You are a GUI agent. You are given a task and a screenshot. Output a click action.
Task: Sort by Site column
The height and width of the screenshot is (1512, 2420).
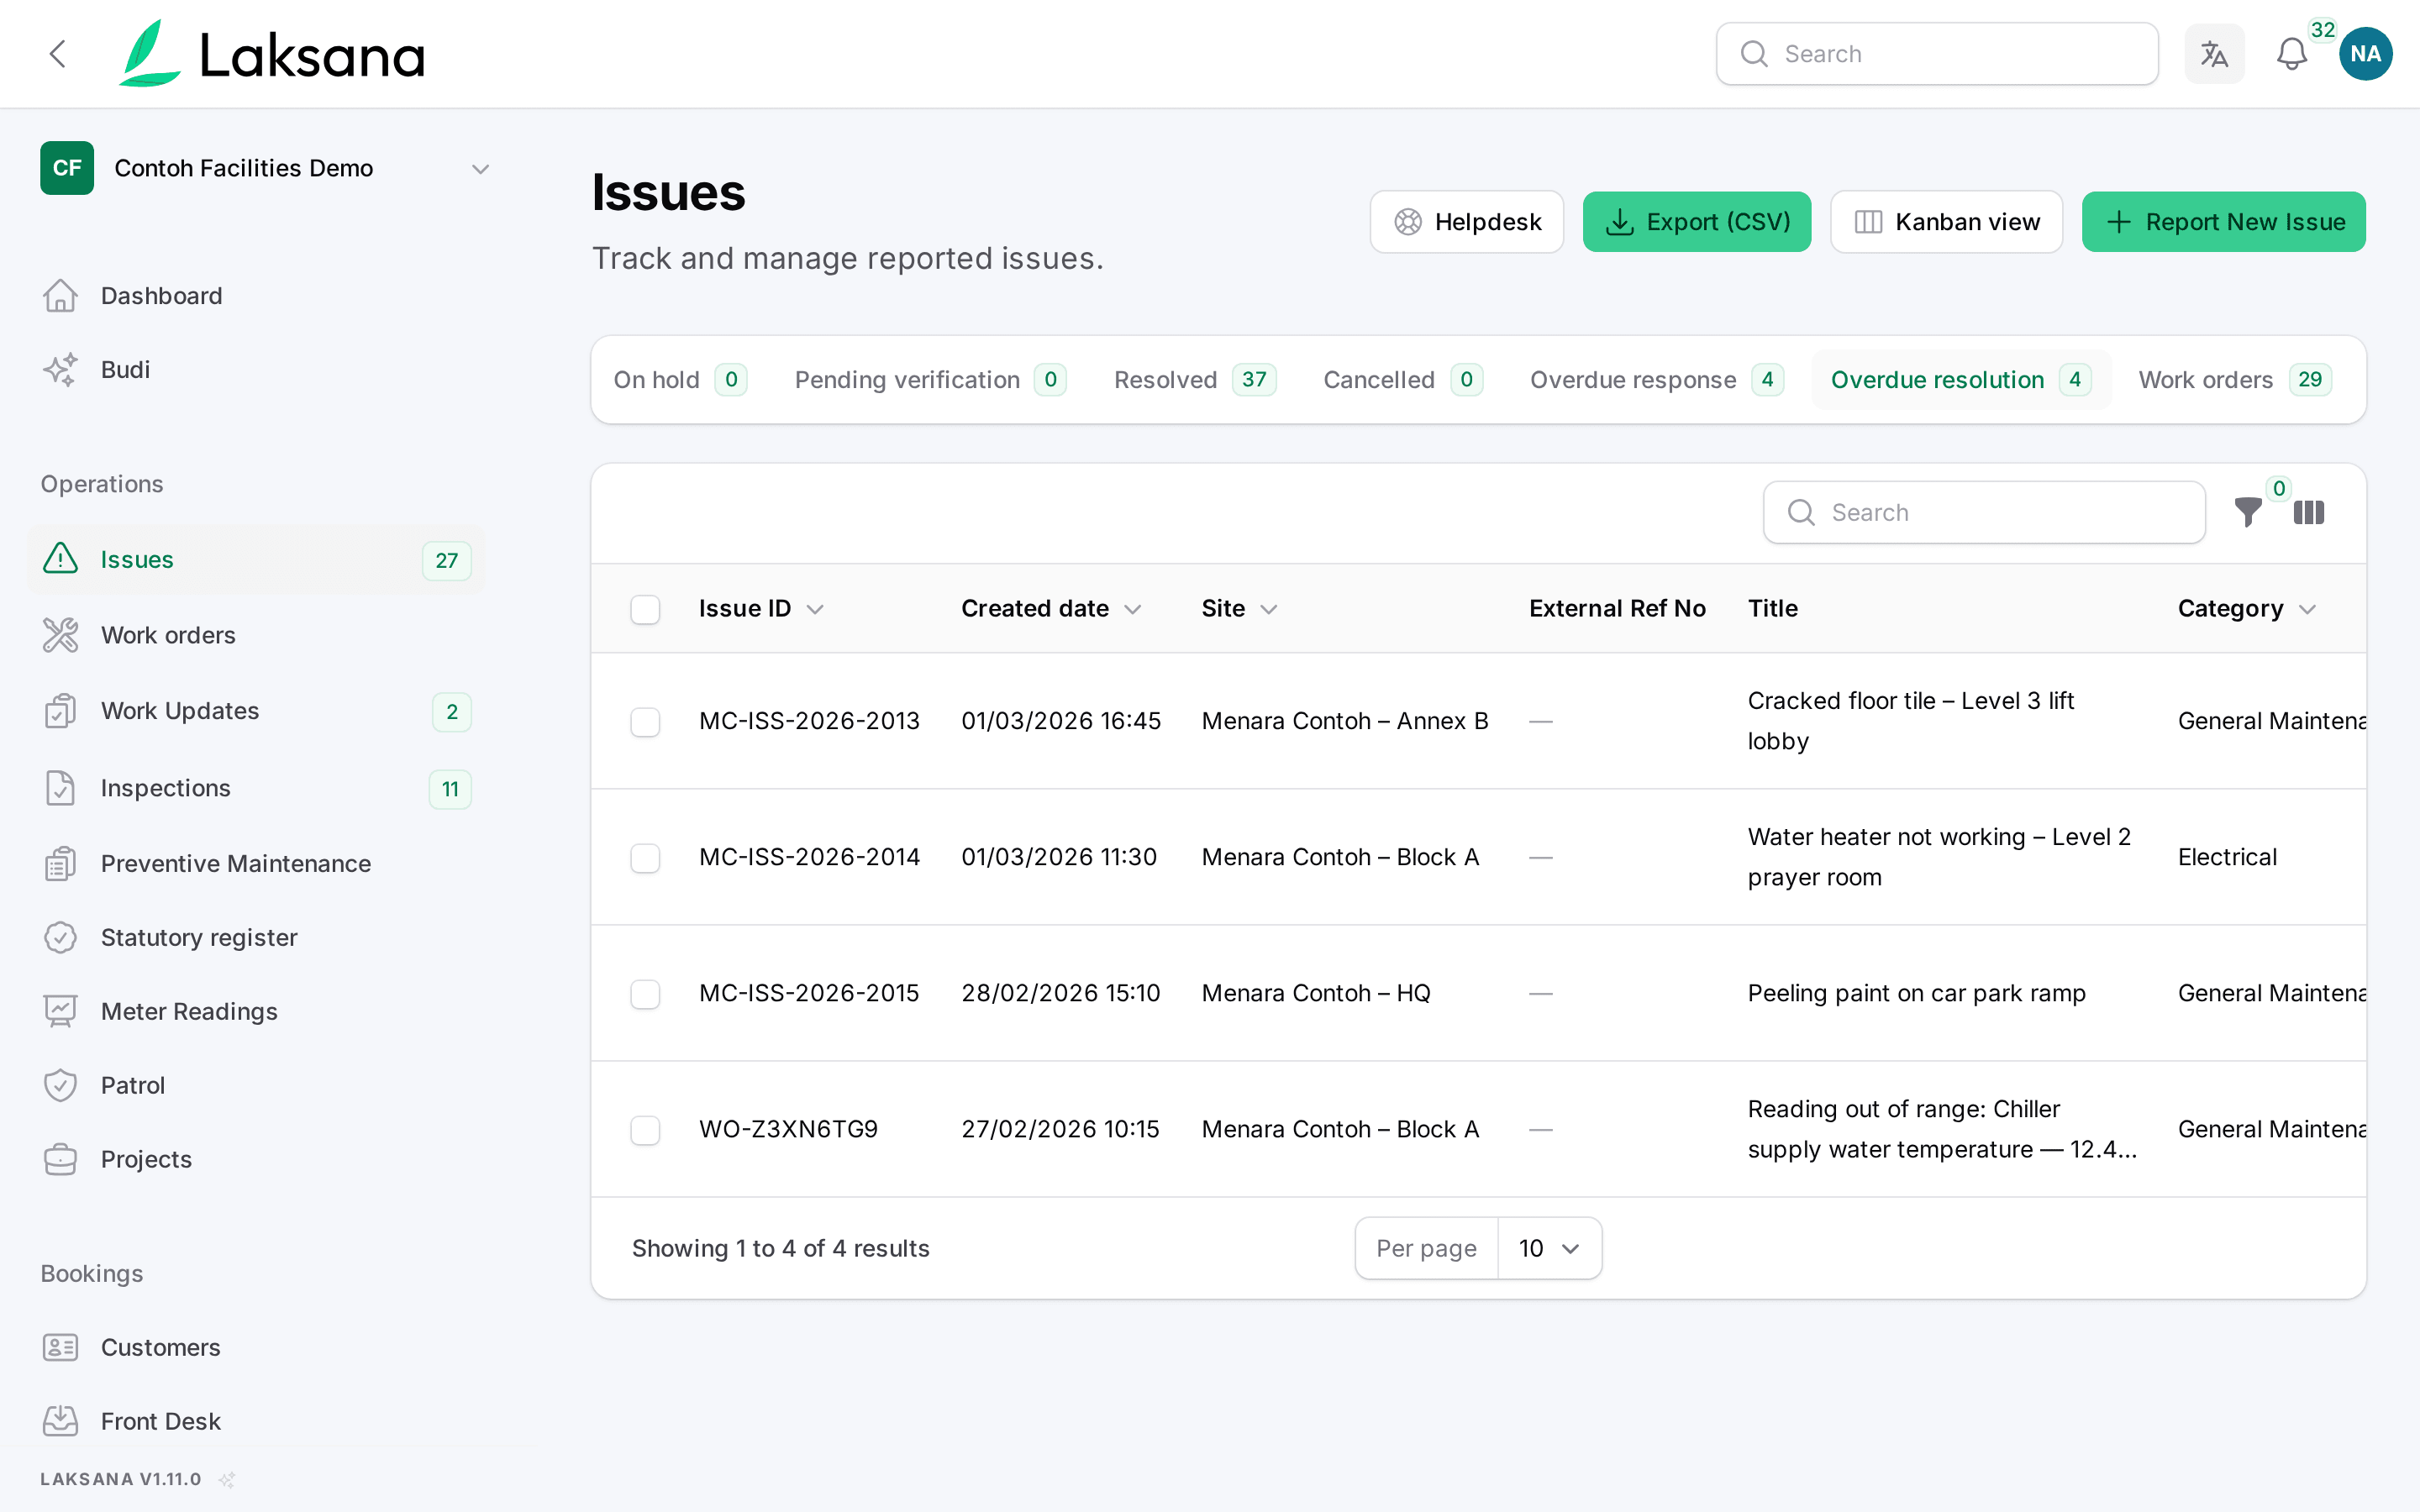pos(1239,609)
